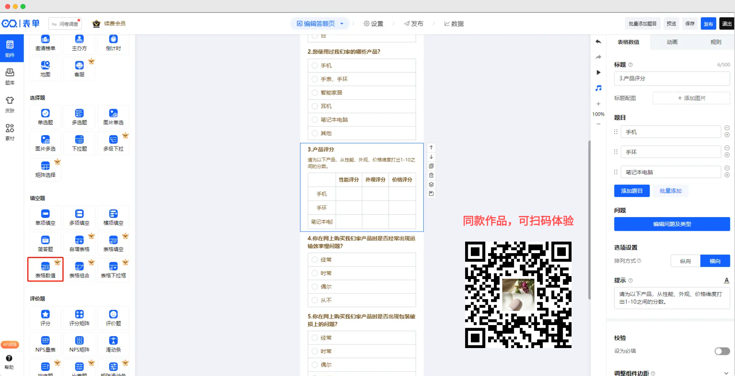Insert a 评分 rating question
The height and width of the screenshot is (376, 735).
[45, 318]
